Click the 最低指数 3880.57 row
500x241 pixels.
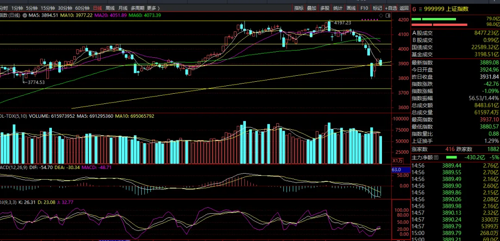[x=456, y=127]
